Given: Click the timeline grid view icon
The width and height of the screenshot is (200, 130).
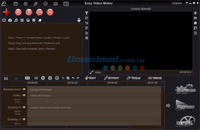Looking at the screenshot, I should (x=36, y=78).
